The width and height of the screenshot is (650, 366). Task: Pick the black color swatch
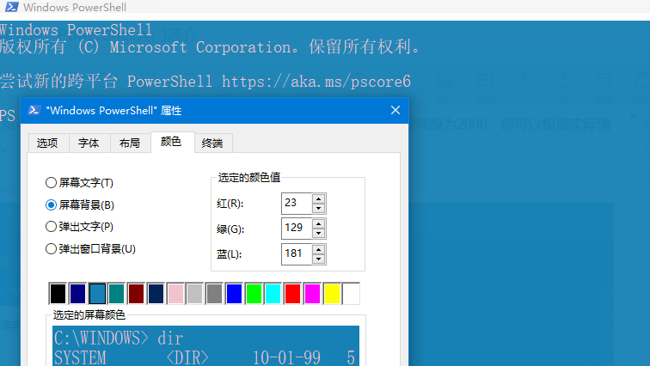coord(58,294)
